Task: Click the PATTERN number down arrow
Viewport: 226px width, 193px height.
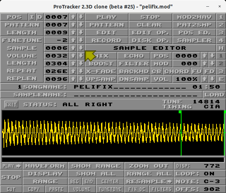Action: tap(81, 25)
